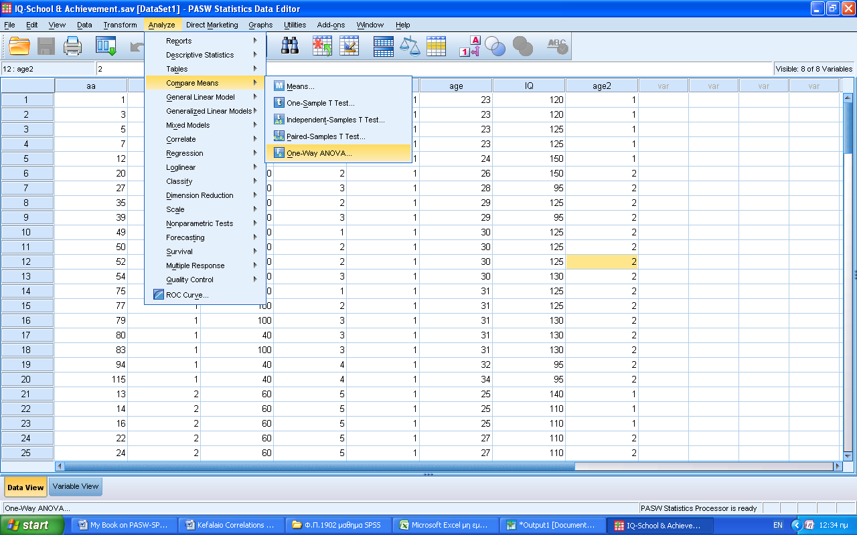Click the ROC Curve icon

159,295
